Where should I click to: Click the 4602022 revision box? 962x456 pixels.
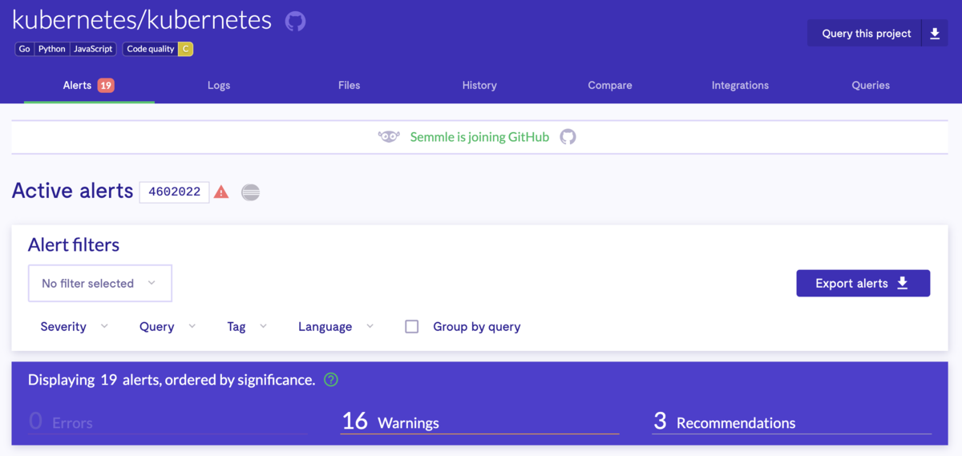click(174, 192)
